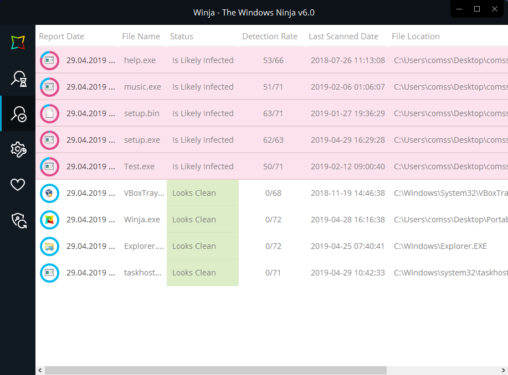Minimize the Winja window

pyautogui.click(x=459, y=9)
